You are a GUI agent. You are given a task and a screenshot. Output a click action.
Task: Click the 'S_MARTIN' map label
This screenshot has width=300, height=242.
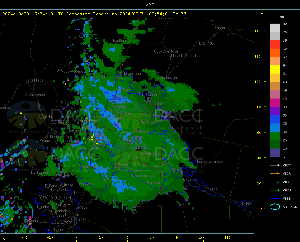pos(138,148)
